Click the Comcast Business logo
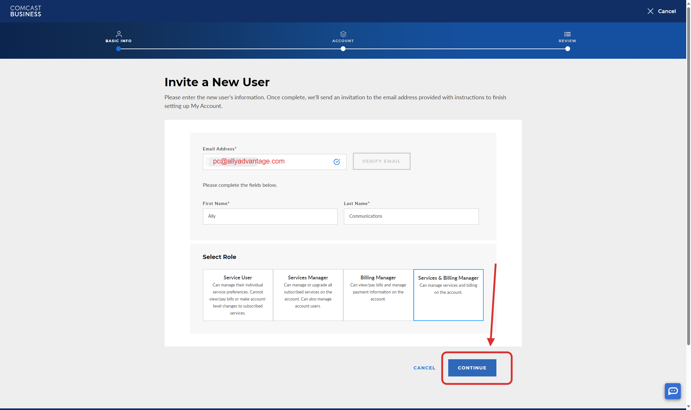691x410 pixels. 26,11
